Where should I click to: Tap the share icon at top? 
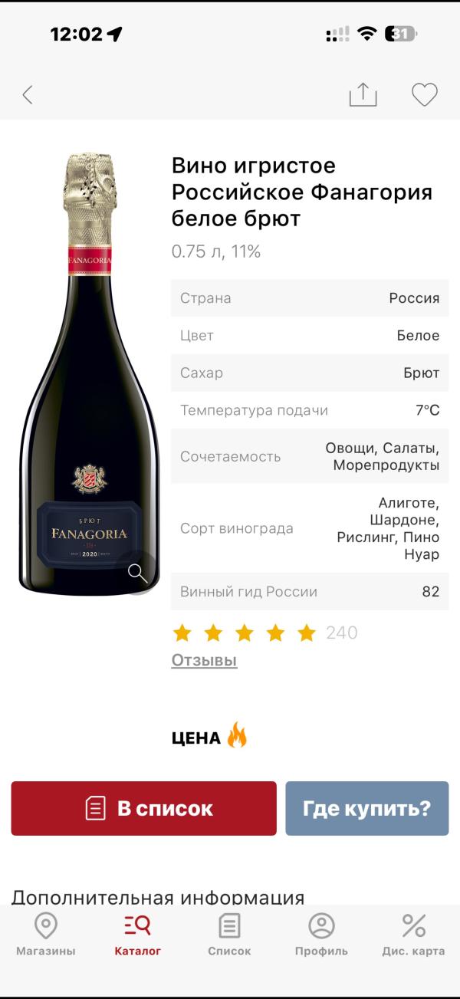[363, 94]
